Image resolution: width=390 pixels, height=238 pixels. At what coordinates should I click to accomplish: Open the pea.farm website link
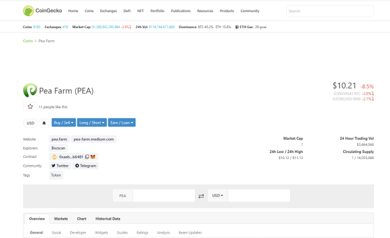click(x=59, y=139)
